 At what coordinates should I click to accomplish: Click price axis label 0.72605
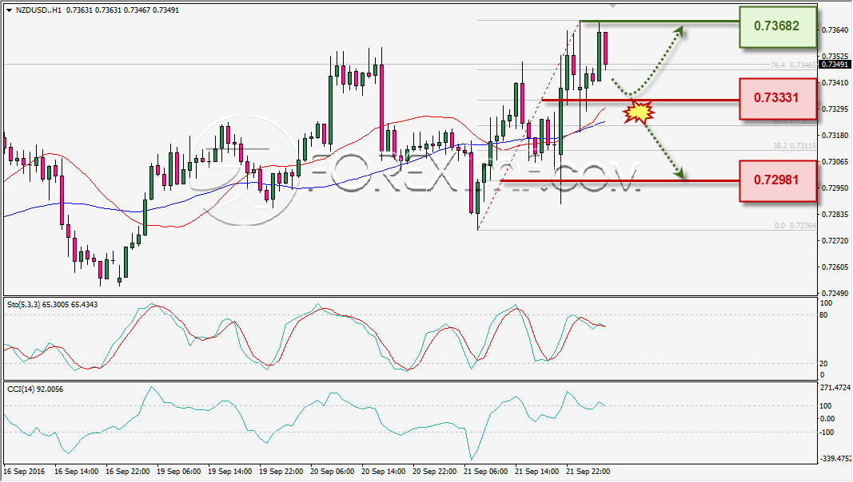835,267
